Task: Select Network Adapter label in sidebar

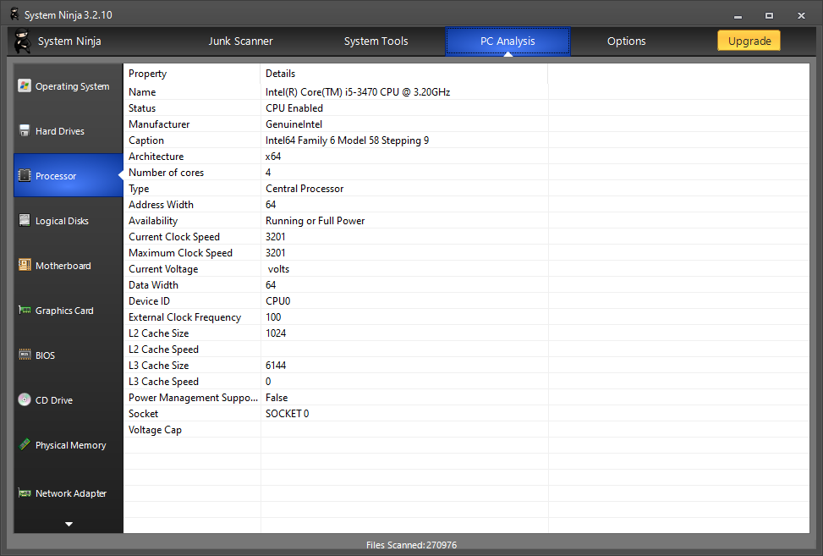Action: [71, 493]
